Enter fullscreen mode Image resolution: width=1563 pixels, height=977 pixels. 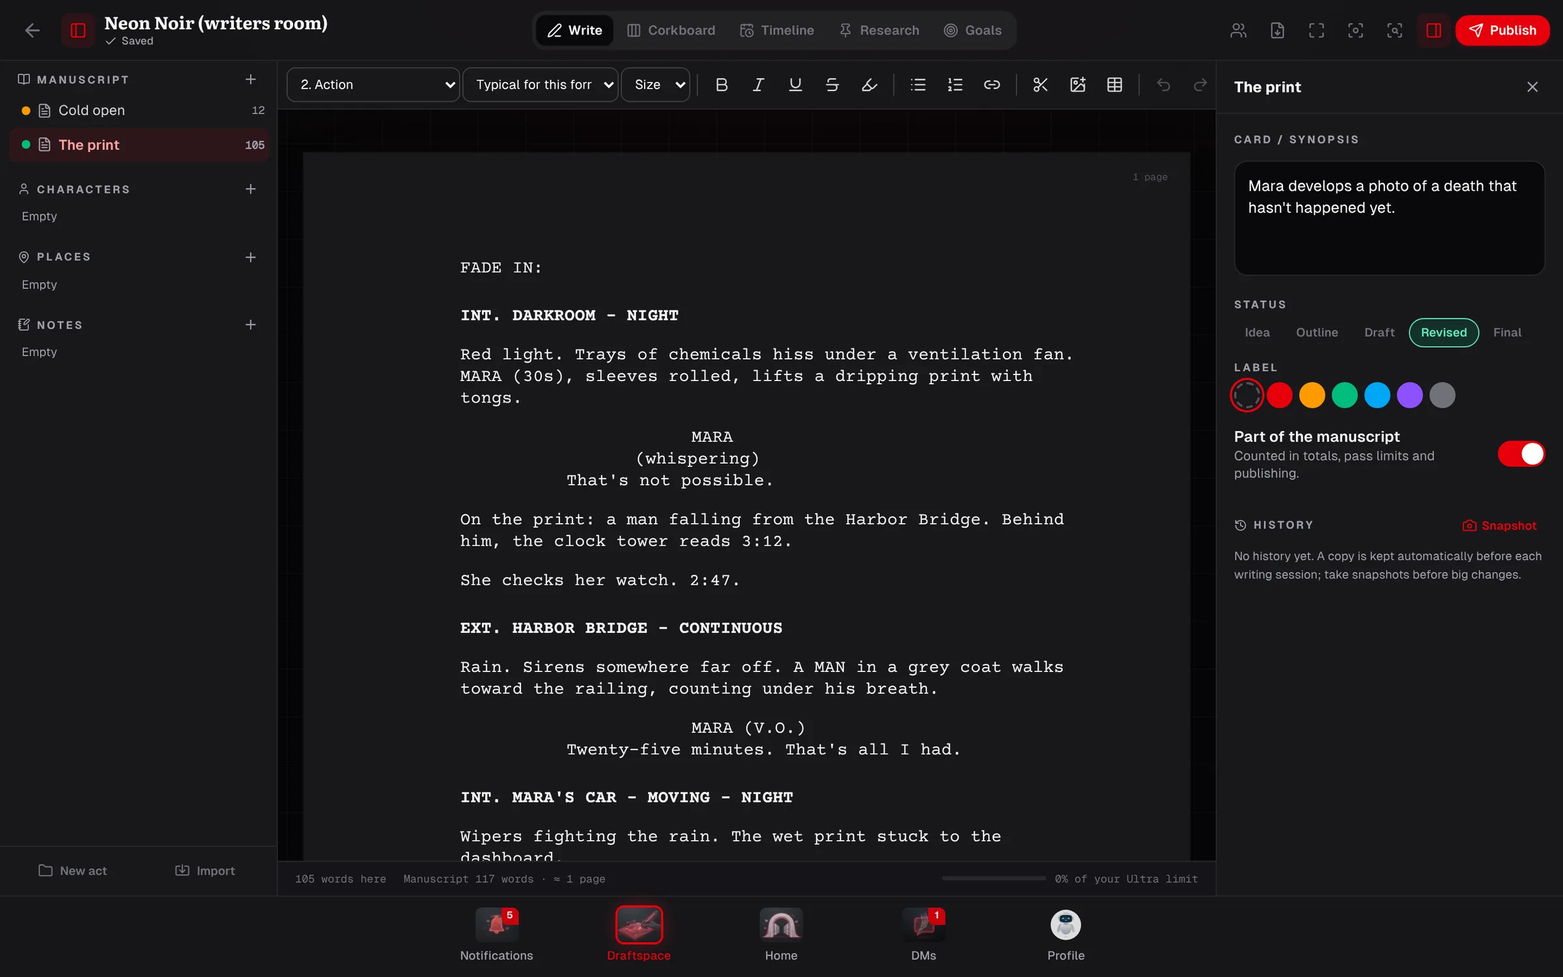click(1316, 31)
